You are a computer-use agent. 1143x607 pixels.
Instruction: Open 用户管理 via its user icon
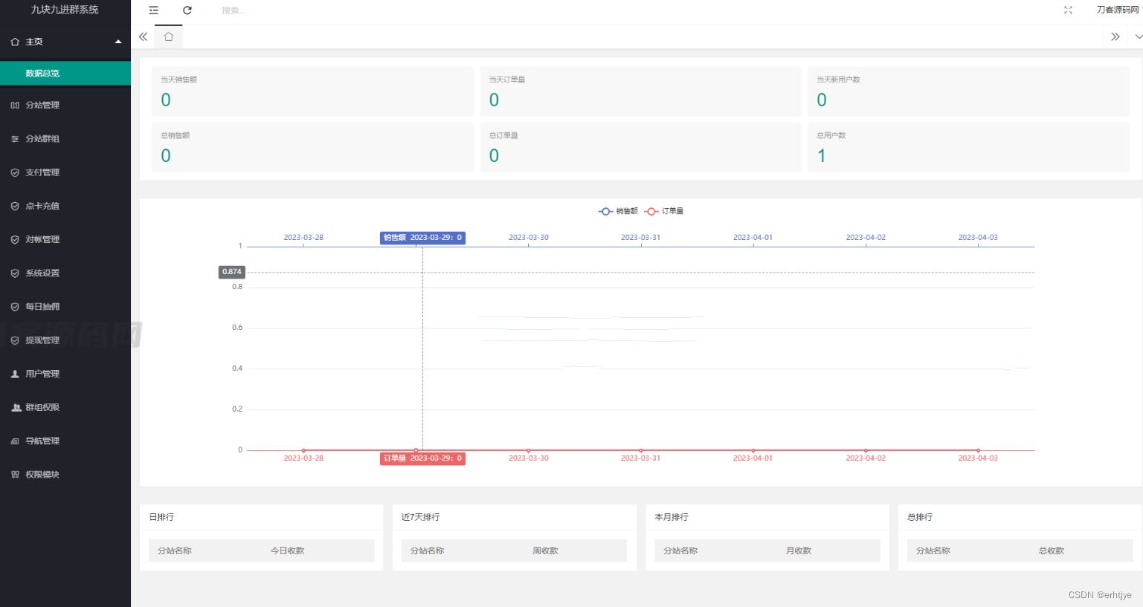click(x=13, y=374)
